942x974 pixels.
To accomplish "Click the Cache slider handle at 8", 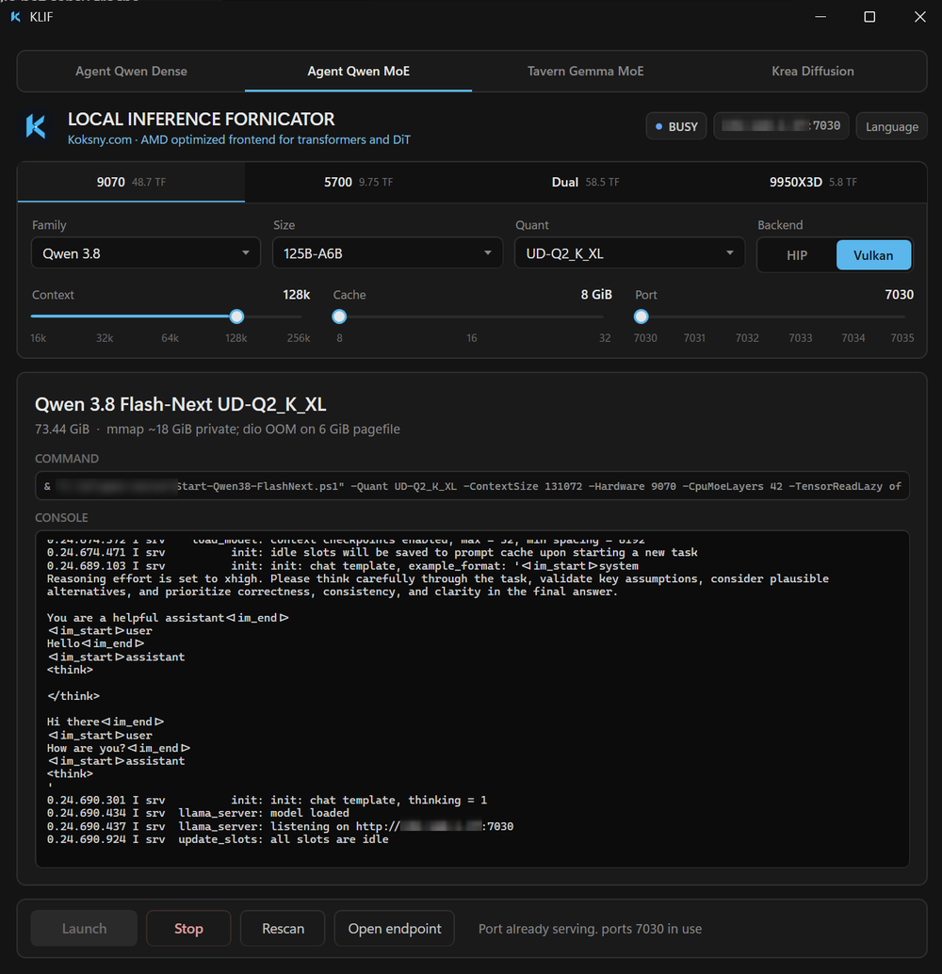I will [338, 317].
